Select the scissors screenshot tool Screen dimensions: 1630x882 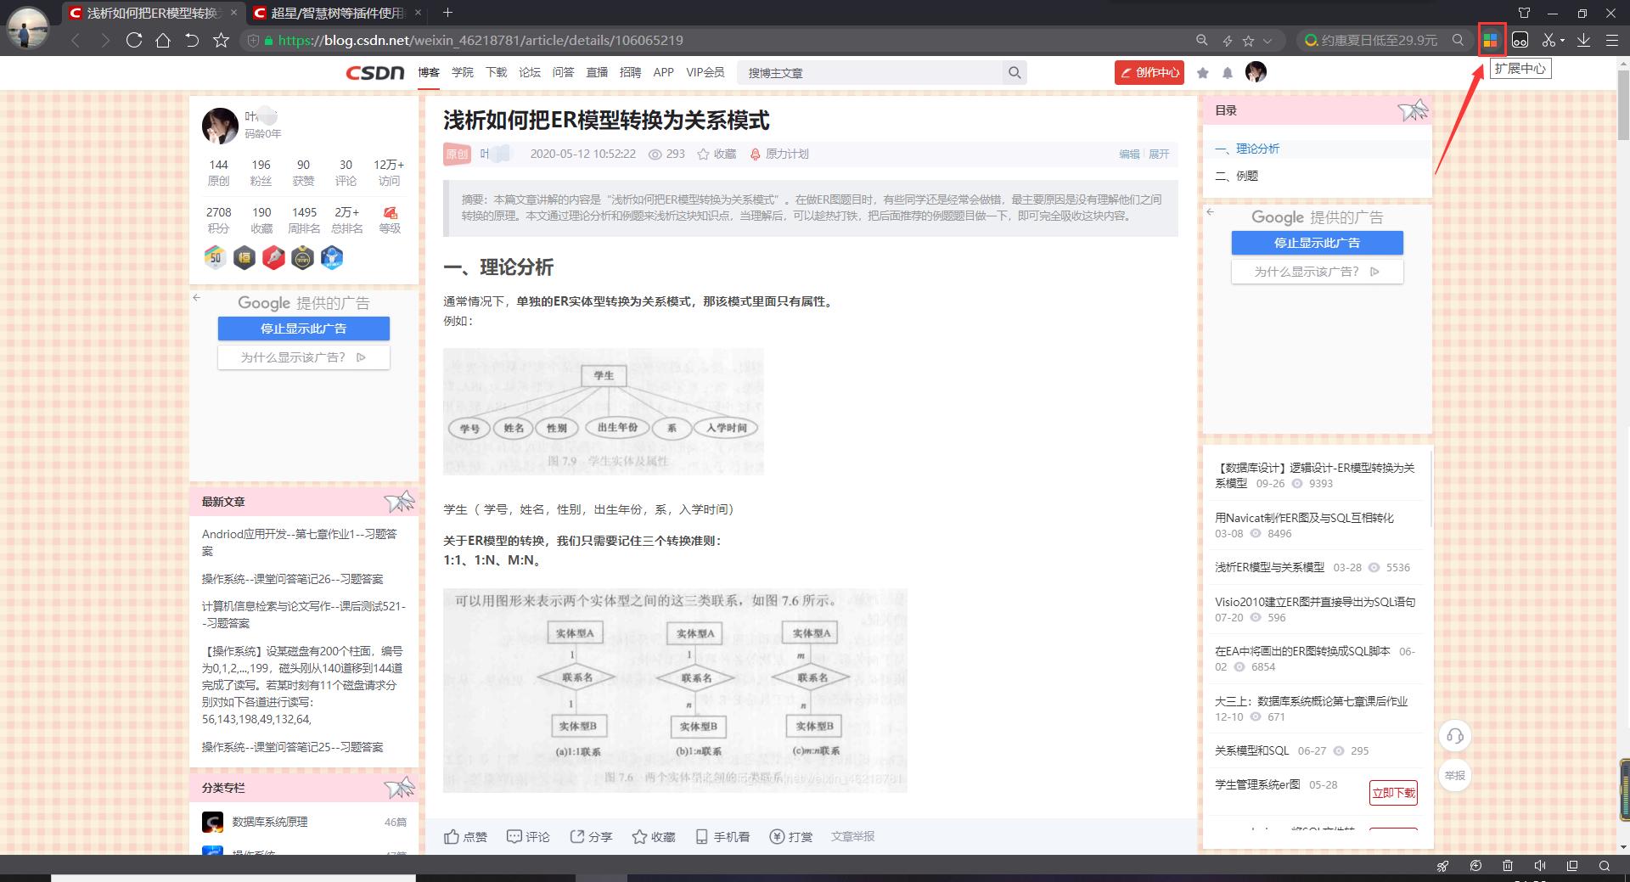pos(1548,40)
